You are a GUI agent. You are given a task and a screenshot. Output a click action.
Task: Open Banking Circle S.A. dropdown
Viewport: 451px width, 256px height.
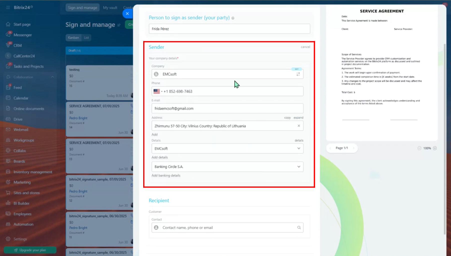tap(227, 167)
